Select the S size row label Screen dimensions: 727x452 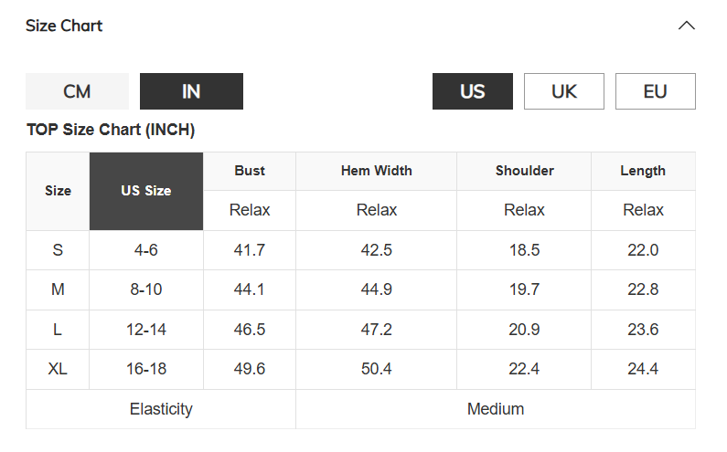(58, 250)
